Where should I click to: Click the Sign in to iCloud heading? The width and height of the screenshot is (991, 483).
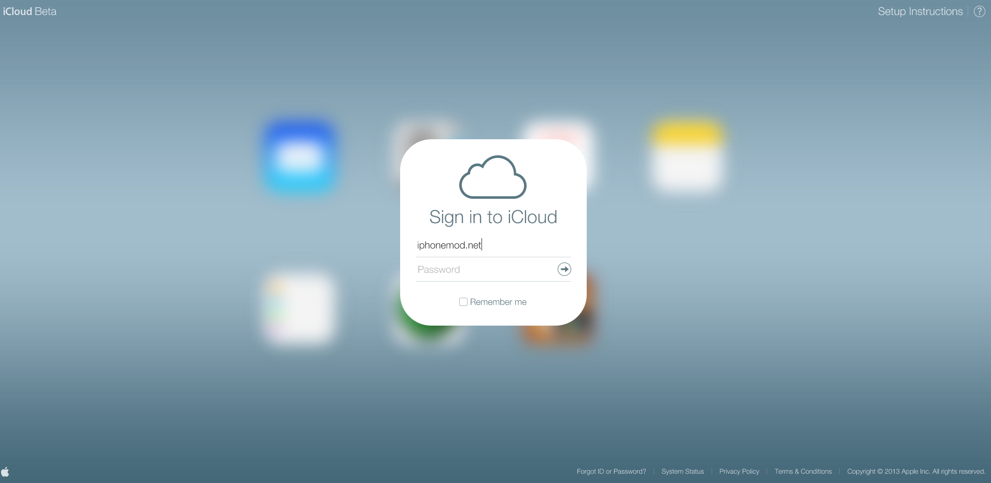(493, 217)
